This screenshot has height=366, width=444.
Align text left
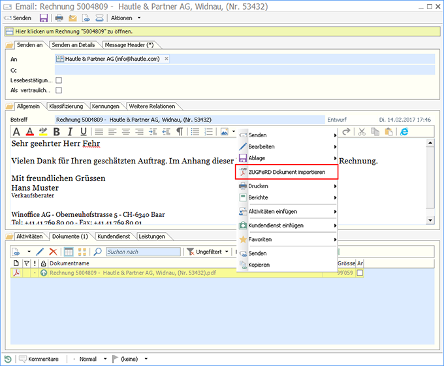112,132
